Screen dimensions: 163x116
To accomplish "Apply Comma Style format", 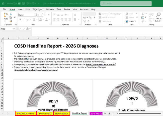I will point(94,17).
